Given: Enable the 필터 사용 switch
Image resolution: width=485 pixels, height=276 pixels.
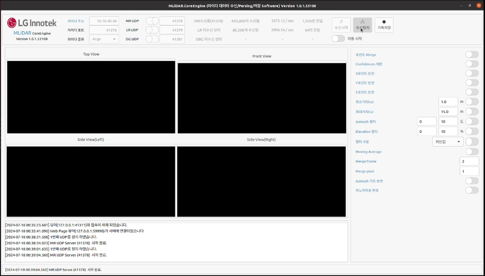Looking at the screenshot, I should point(472,141).
